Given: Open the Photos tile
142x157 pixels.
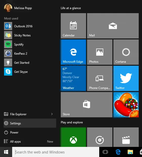Looking at the screenshot, I should (100, 52).
